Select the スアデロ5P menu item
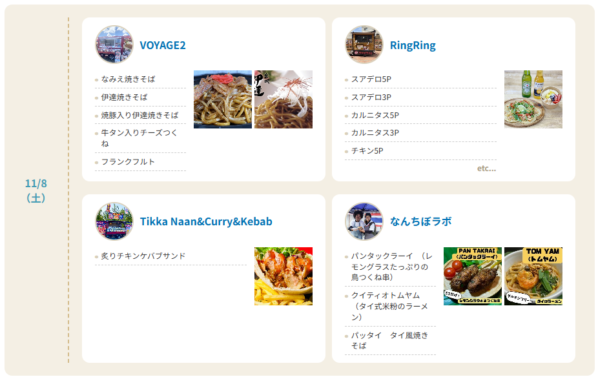 [x=420, y=79]
